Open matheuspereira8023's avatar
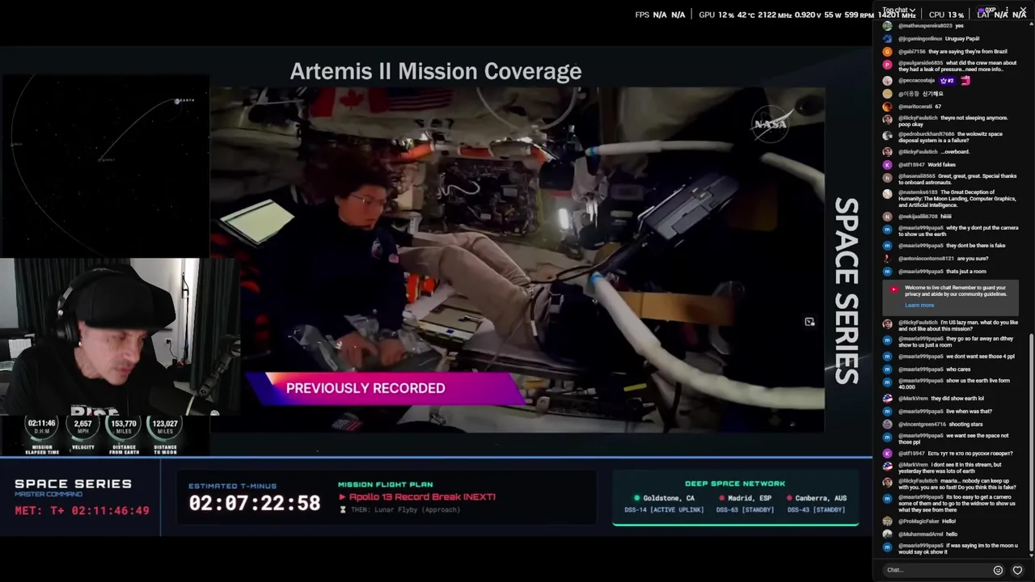The image size is (1035, 582). pyautogui.click(x=888, y=26)
